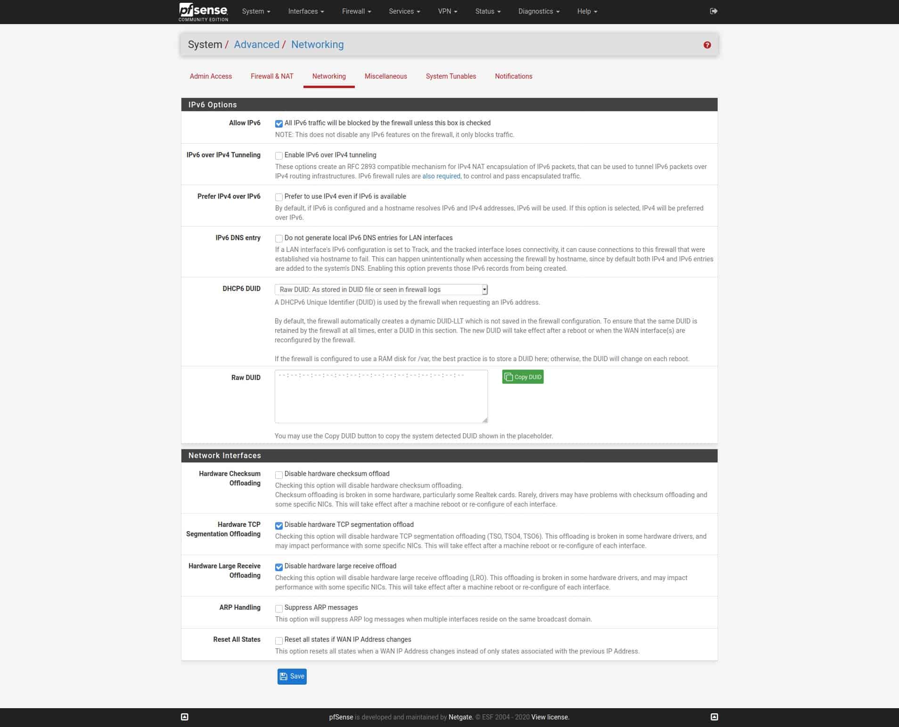The height and width of the screenshot is (727, 899).
Task: Switch to the Firewall & NAT tab
Action: tap(272, 76)
